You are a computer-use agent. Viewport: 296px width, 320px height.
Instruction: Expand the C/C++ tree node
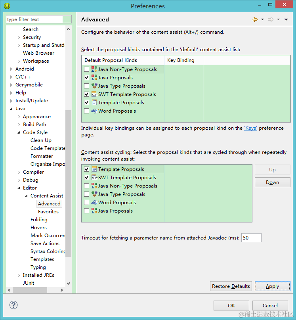(x=11, y=77)
